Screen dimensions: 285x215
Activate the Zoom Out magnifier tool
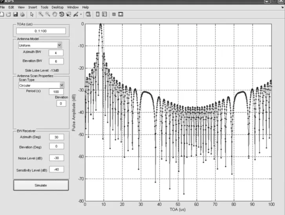pyautogui.click(x=47, y=14)
